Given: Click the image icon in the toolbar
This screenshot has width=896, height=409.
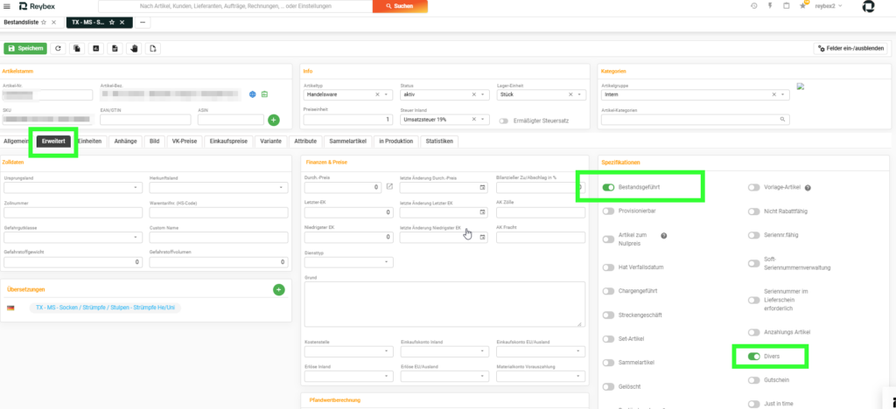Looking at the screenshot, I should point(95,48).
